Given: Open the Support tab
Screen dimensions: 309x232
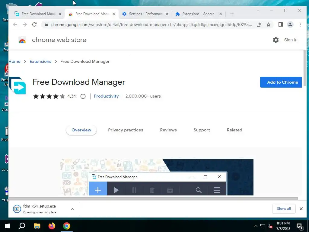Looking at the screenshot, I should tap(202, 130).
